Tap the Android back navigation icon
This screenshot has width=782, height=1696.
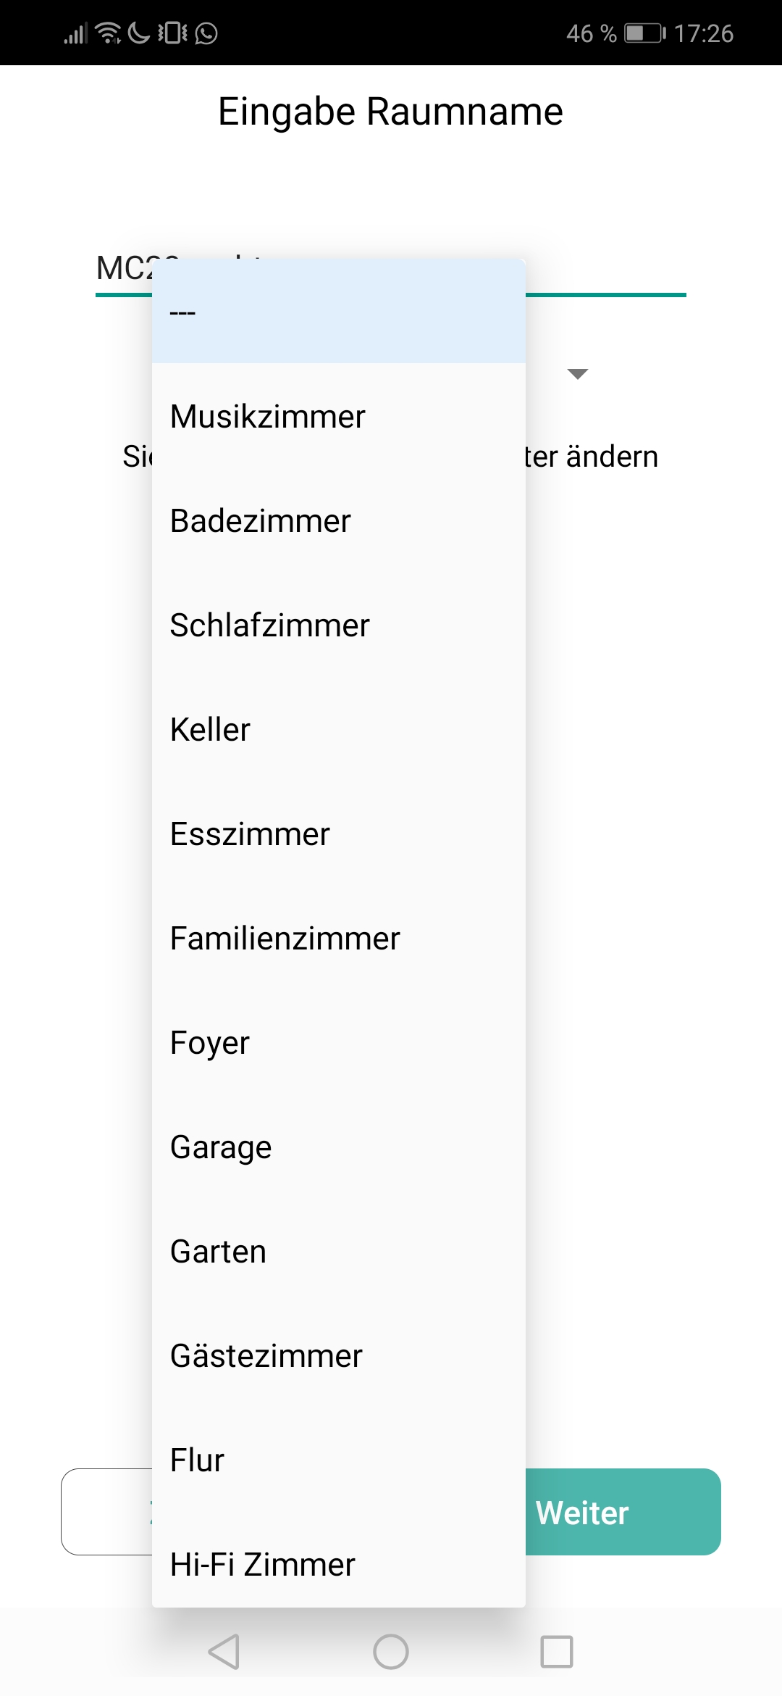(224, 1652)
